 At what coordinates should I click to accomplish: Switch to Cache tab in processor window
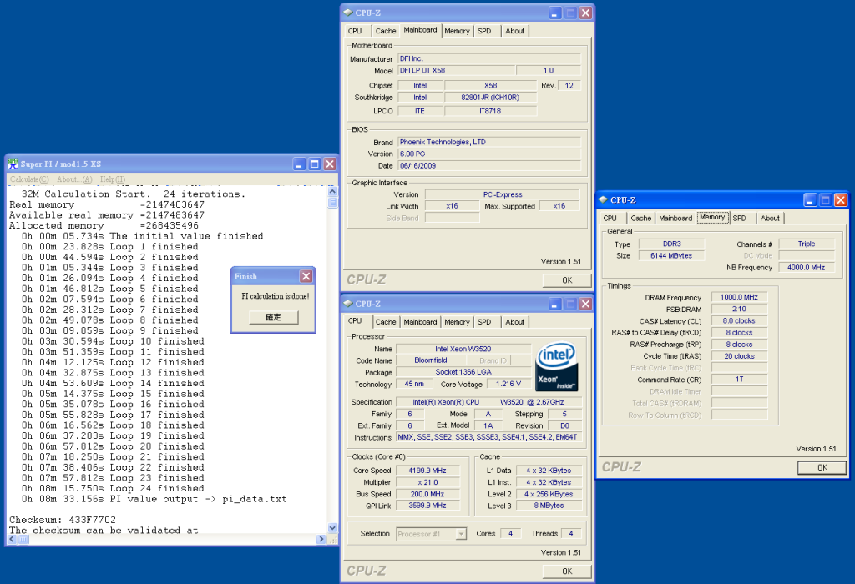[386, 322]
